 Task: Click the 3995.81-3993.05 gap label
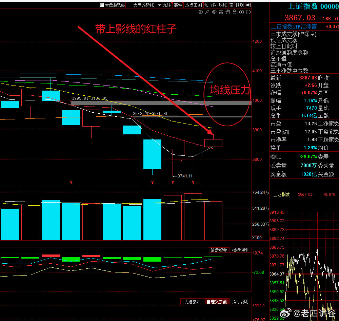[89, 98]
